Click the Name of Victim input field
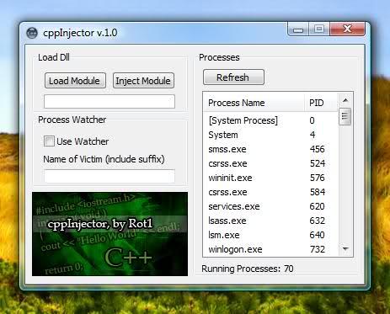This screenshot has width=390, height=314. (x=110, y=176)
